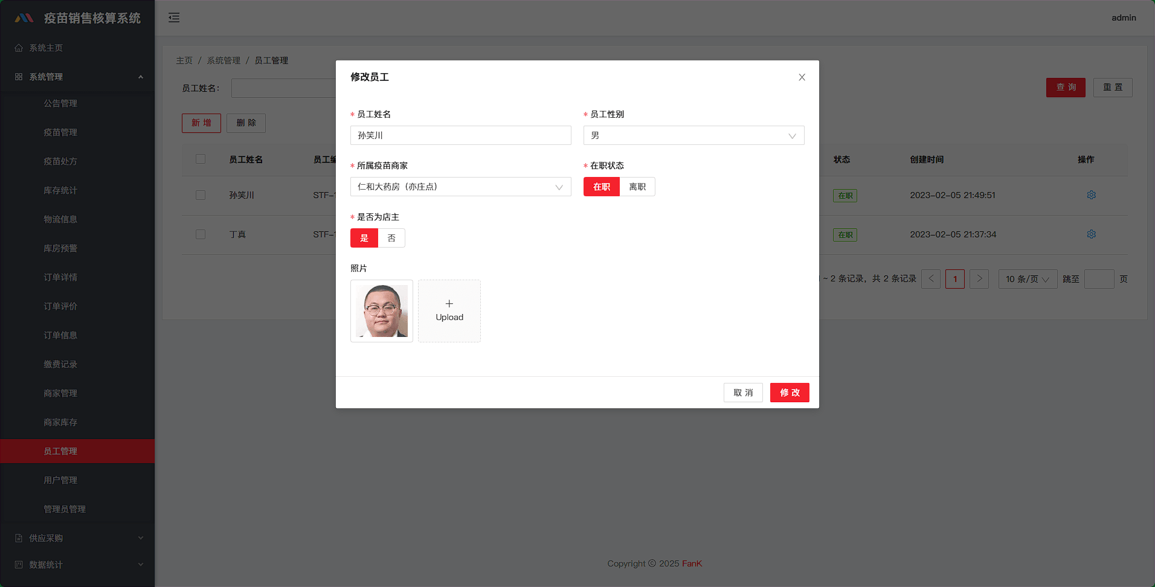Close the 修改员工 dialog with X icon
This screenshot has height=587, width=1155.
(802, 77)
